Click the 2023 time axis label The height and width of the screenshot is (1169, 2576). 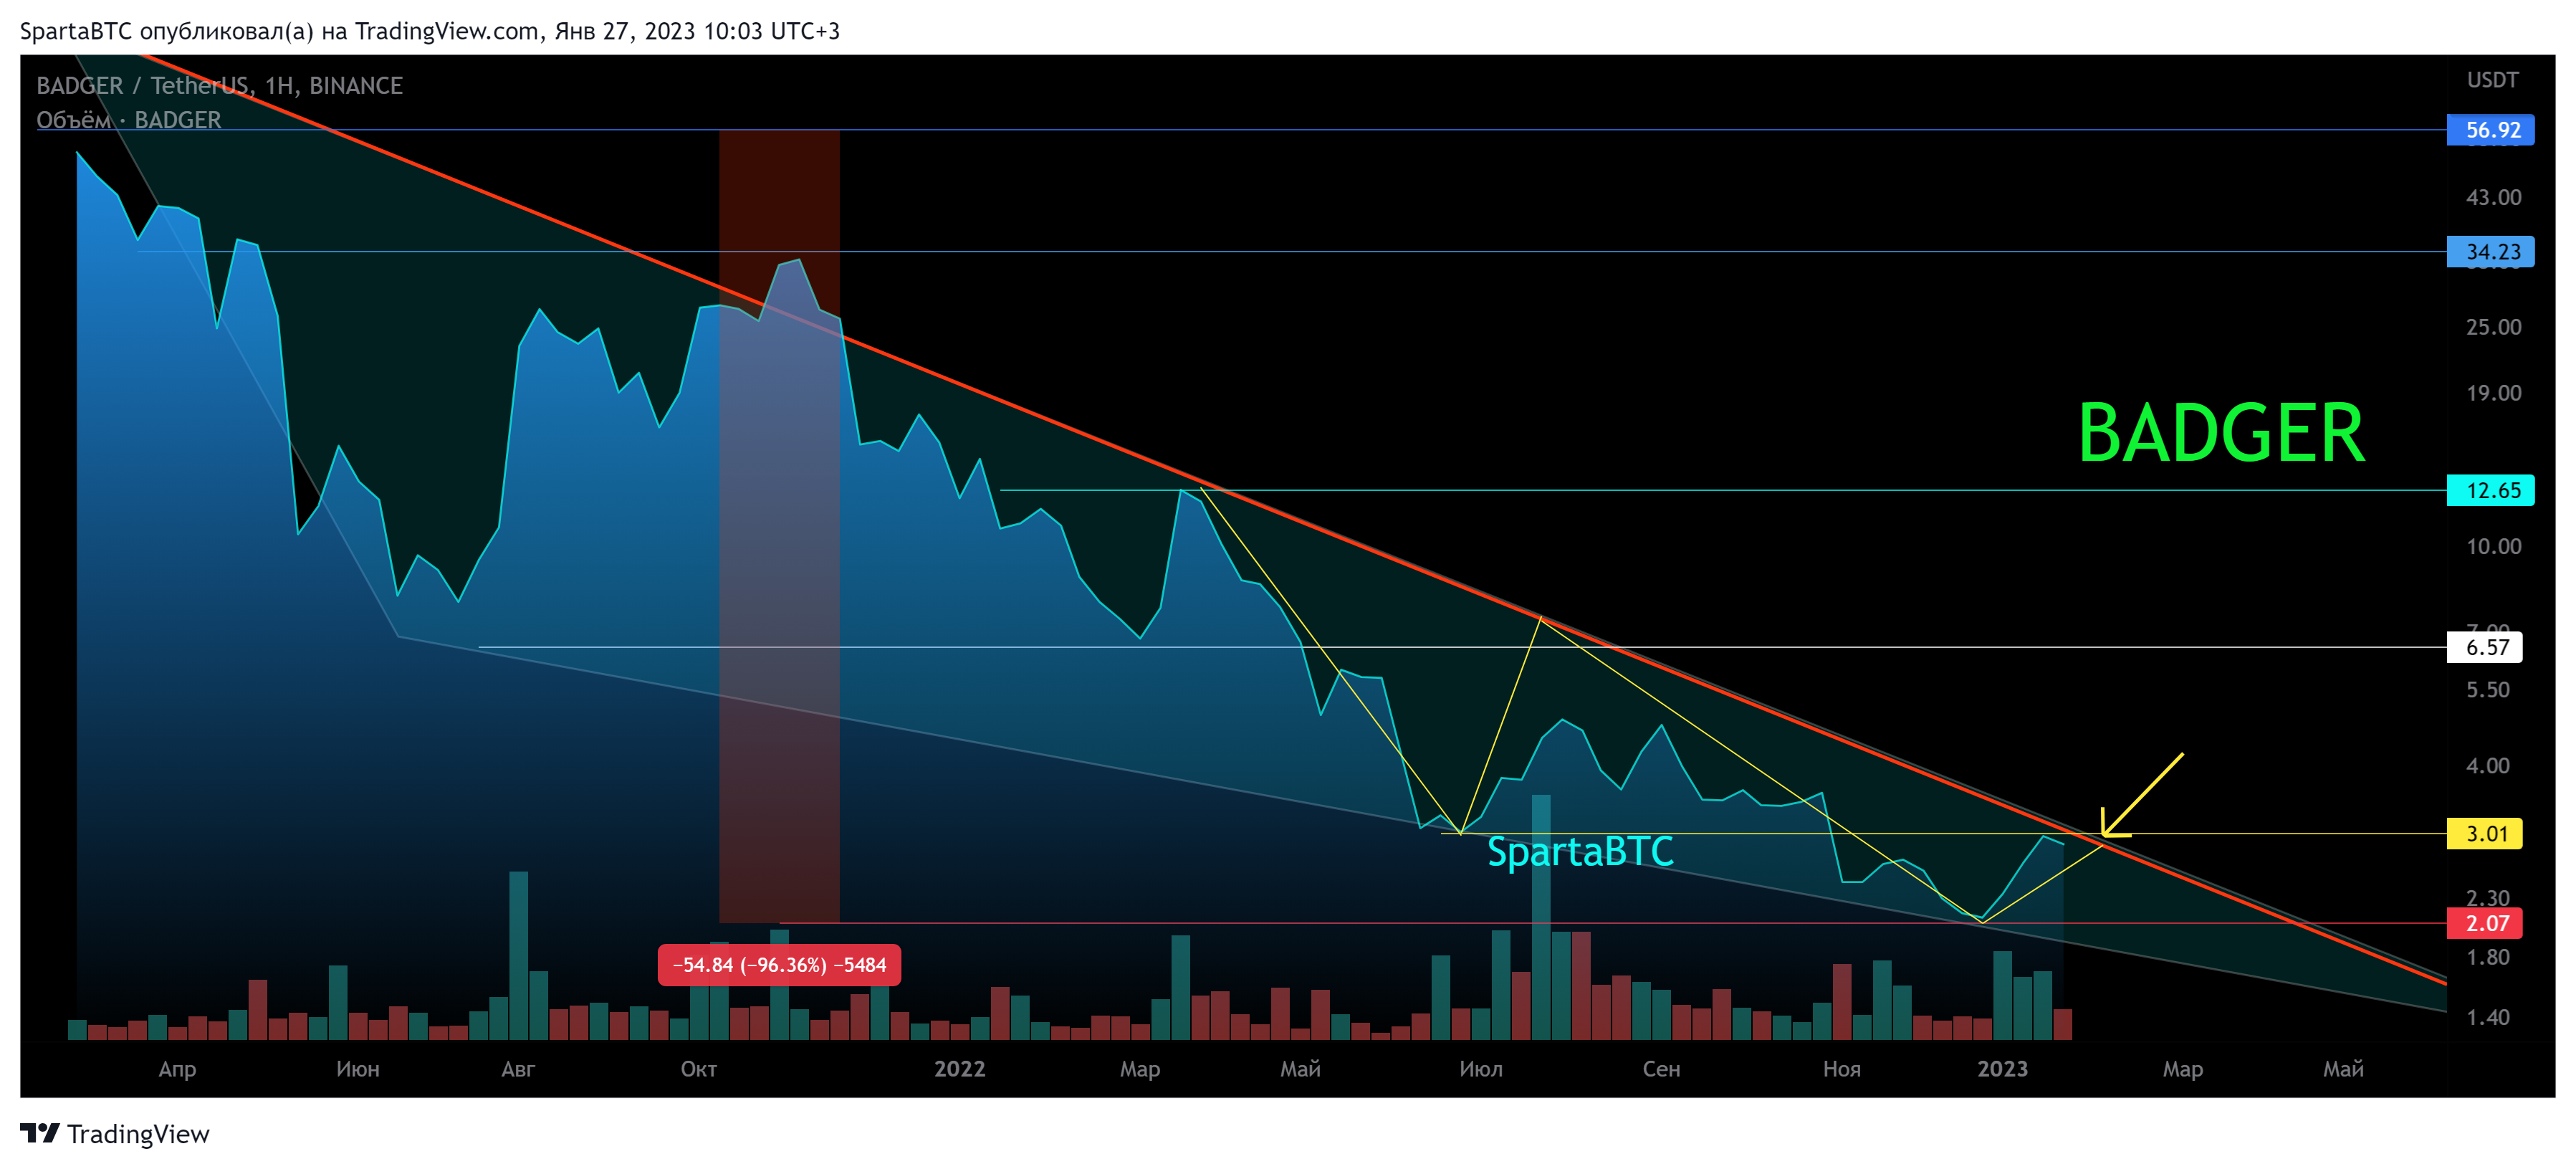pyautogui.click(x=2002, y=1069)
